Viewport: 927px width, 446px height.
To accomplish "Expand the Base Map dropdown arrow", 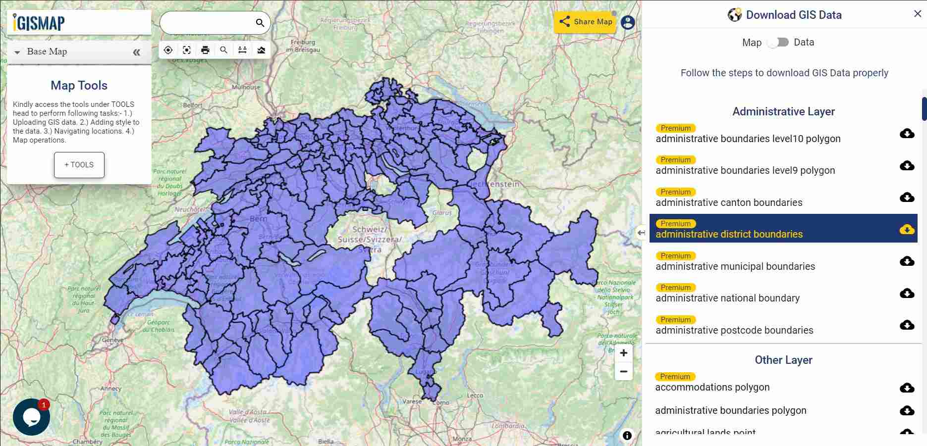I will (x=18, y=51).
